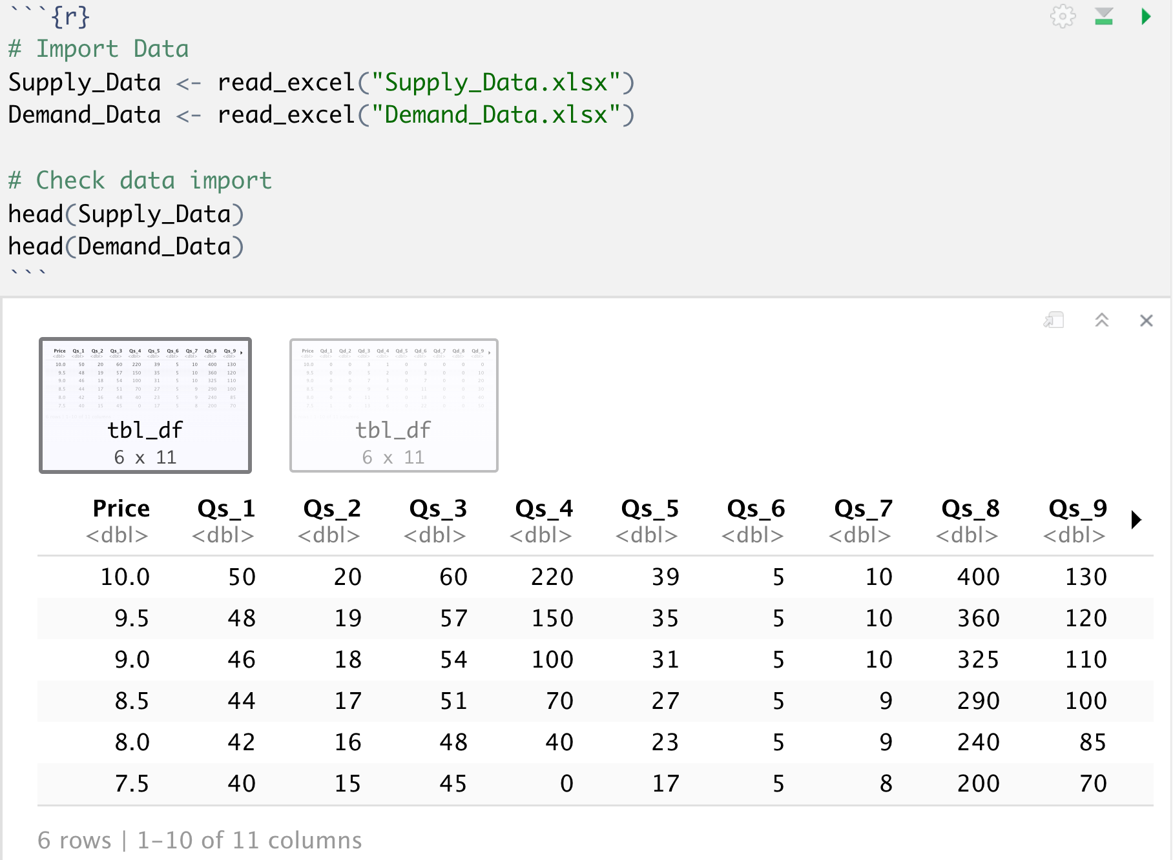This screenshot has height=860, width=1173.
Task: Click the Qs_9 value 120
Action: [x=1086, y=618]
